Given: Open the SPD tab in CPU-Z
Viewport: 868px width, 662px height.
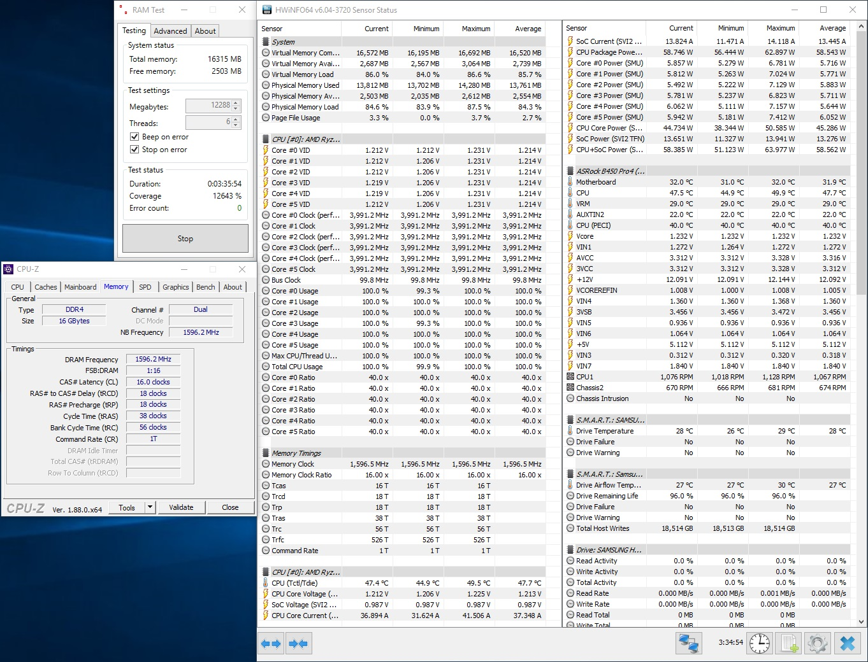Looking at the screenshot, I should [145, 287].
